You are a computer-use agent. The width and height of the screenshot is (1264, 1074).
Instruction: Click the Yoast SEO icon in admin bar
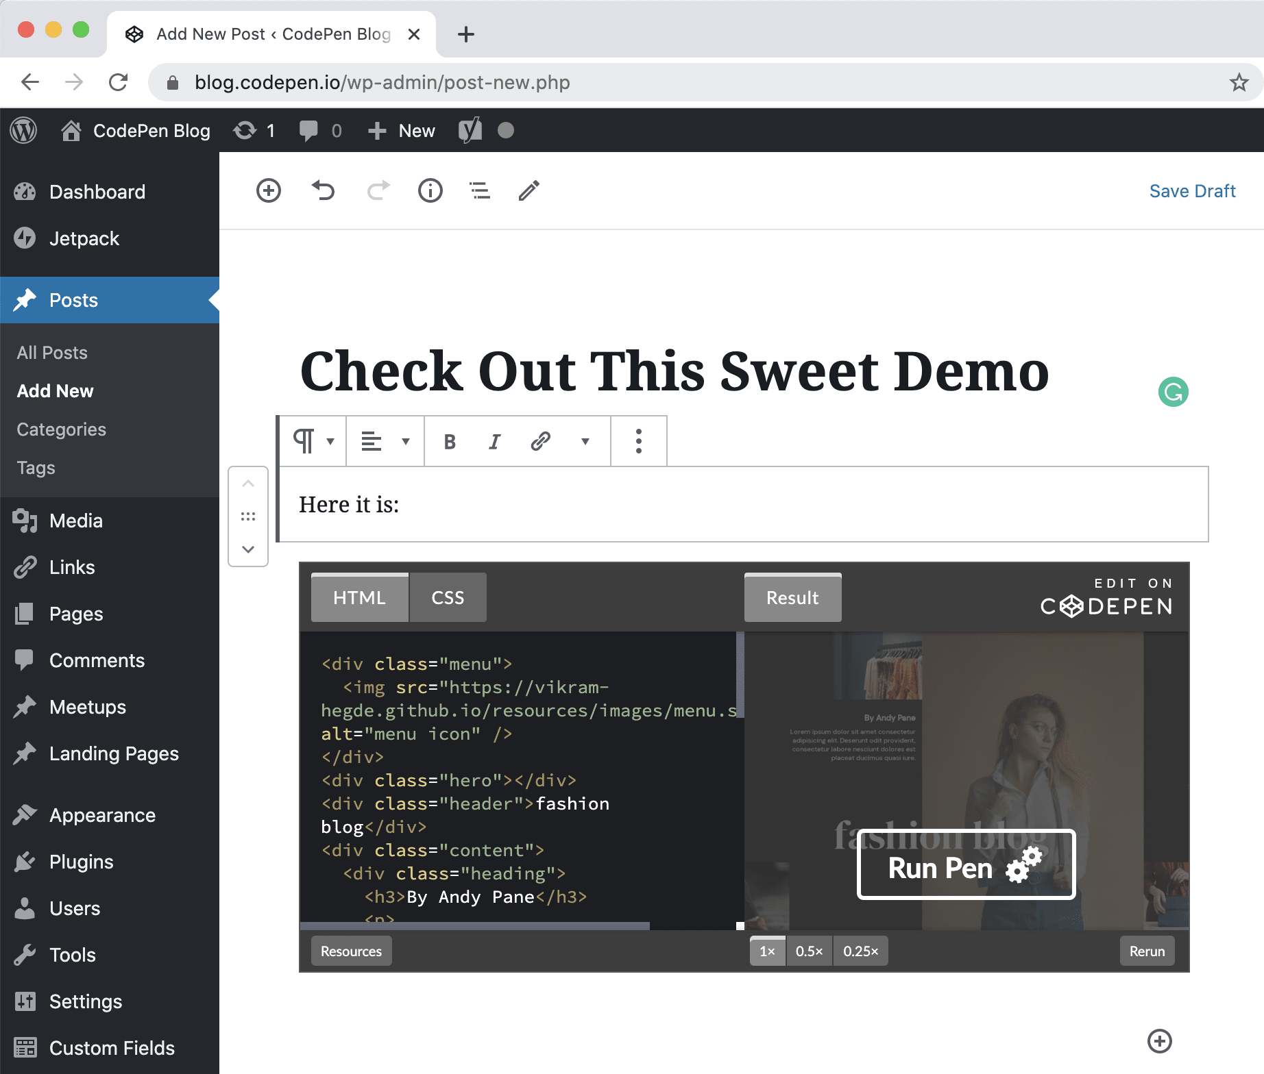coord(470,130)
